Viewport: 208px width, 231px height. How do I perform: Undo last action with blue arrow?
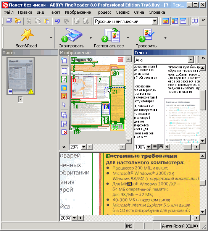58,21
